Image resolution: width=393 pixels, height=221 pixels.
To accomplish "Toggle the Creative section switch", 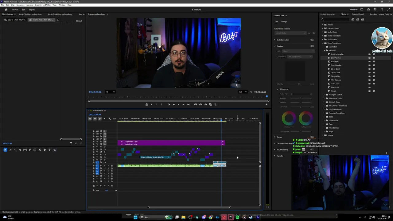I will tap(312, 46).
